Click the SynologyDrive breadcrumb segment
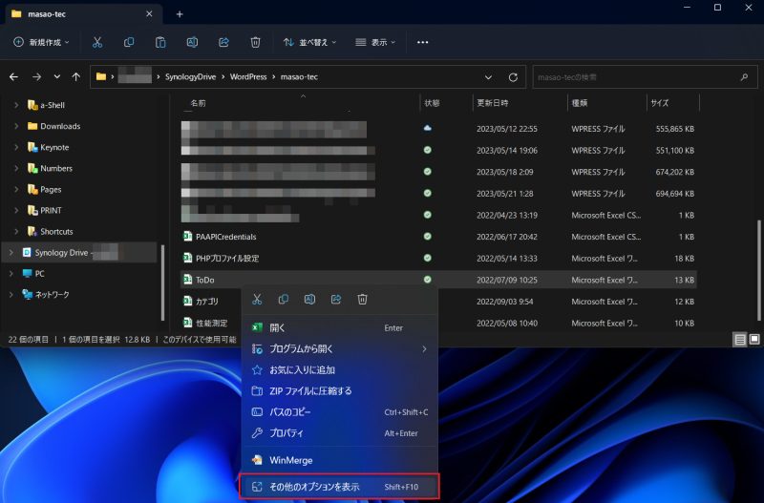 coord(190,77)
